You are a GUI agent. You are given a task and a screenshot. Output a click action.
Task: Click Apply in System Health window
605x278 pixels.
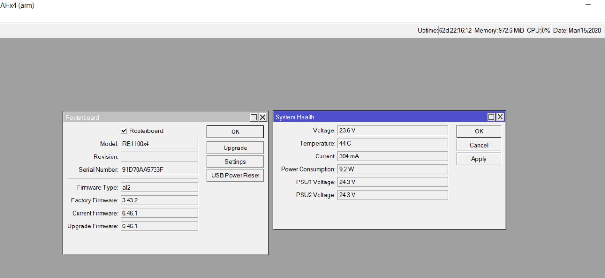[x=479, y=159]
